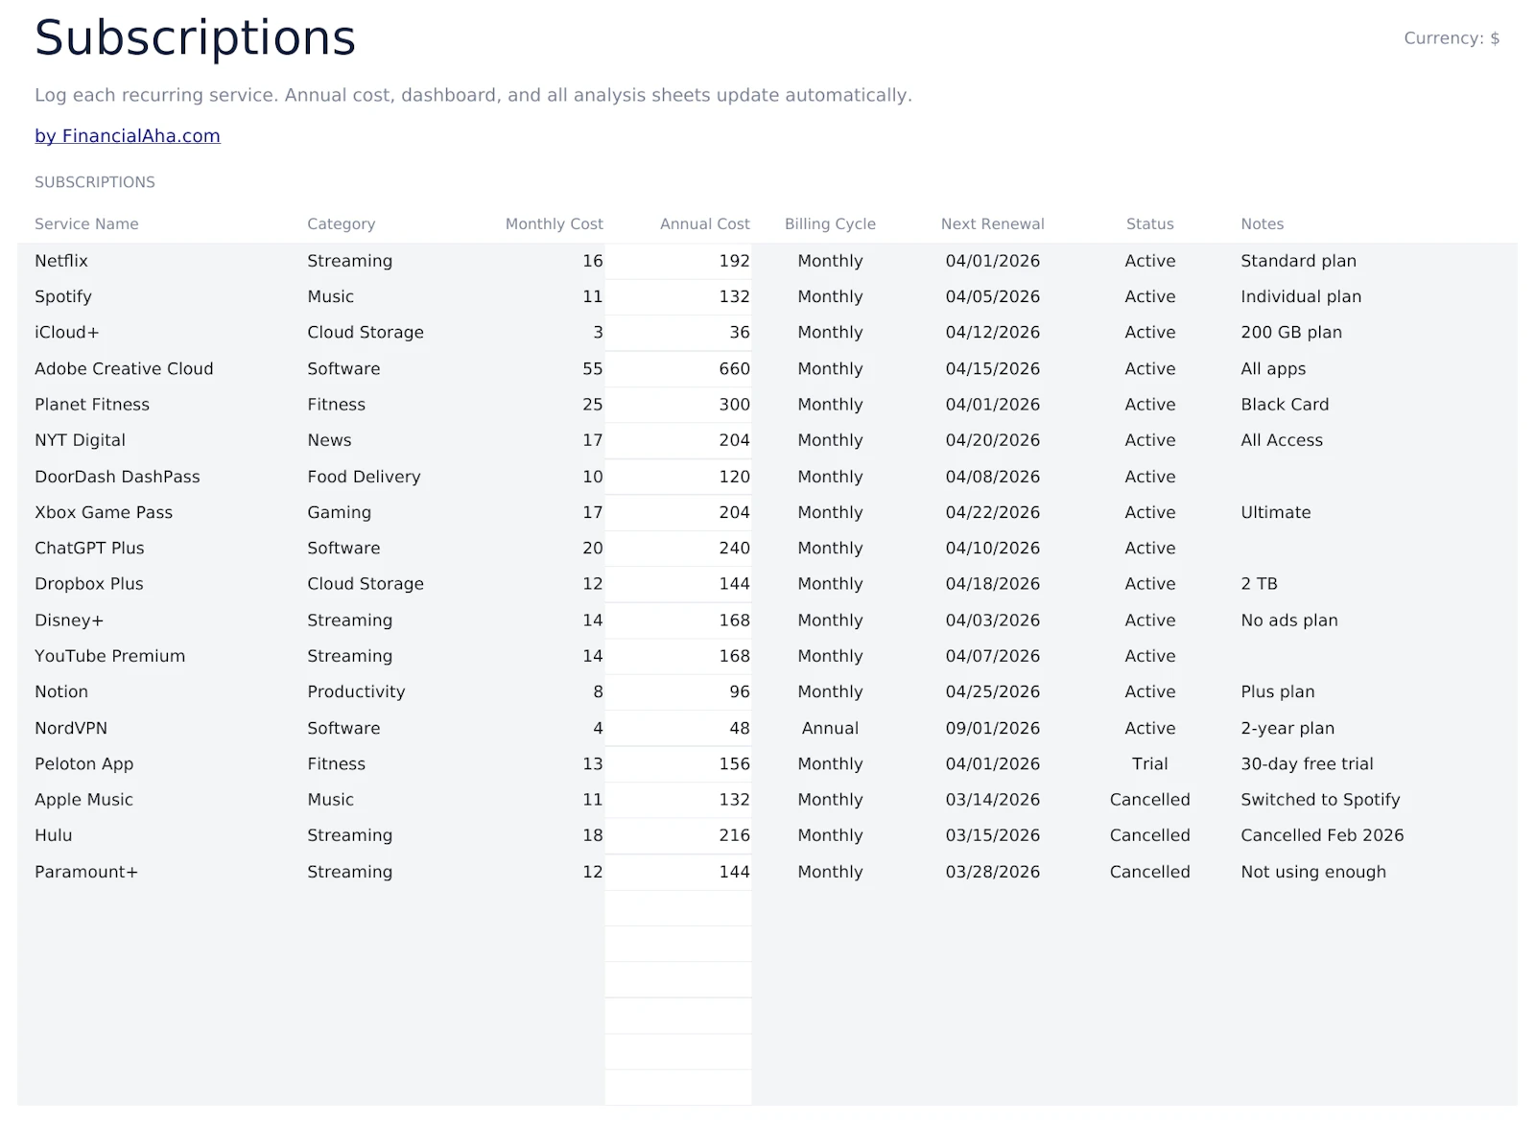Click the Service Name column header

point(86,223)
